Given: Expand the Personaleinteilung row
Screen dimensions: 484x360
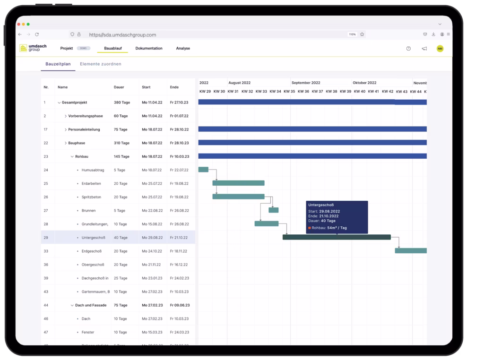Looking at the screenshot, I should [65, 130].
